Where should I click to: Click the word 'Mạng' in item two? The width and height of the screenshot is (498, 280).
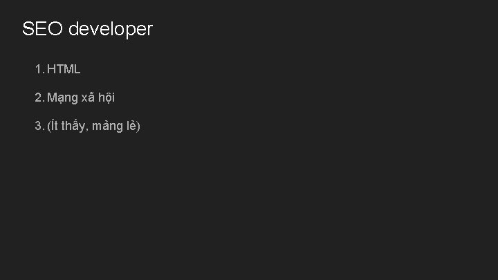62,98
